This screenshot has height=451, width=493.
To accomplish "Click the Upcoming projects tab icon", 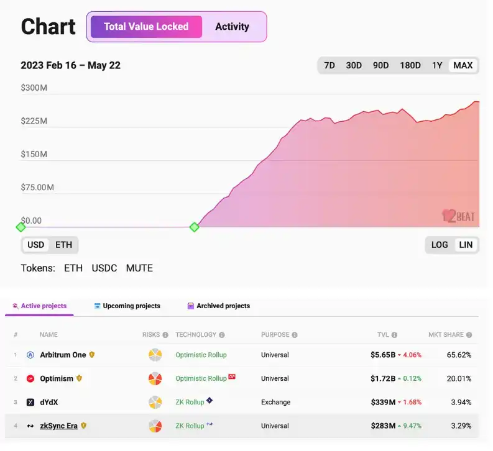I will [x=97, y=306].
